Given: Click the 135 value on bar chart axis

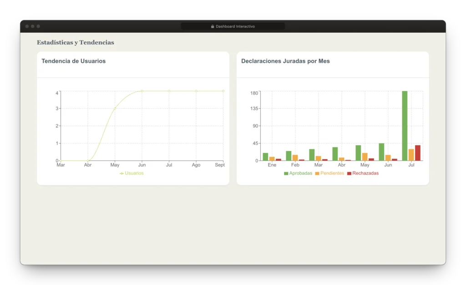Looking at the screenshot, I should 254,109.
